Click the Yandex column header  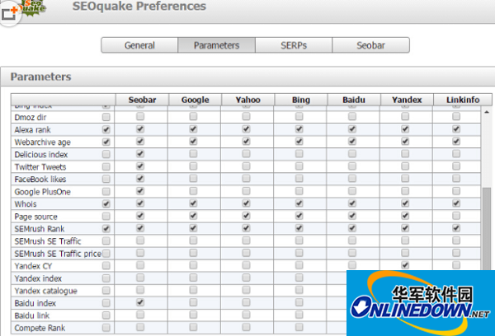point(407,100)
